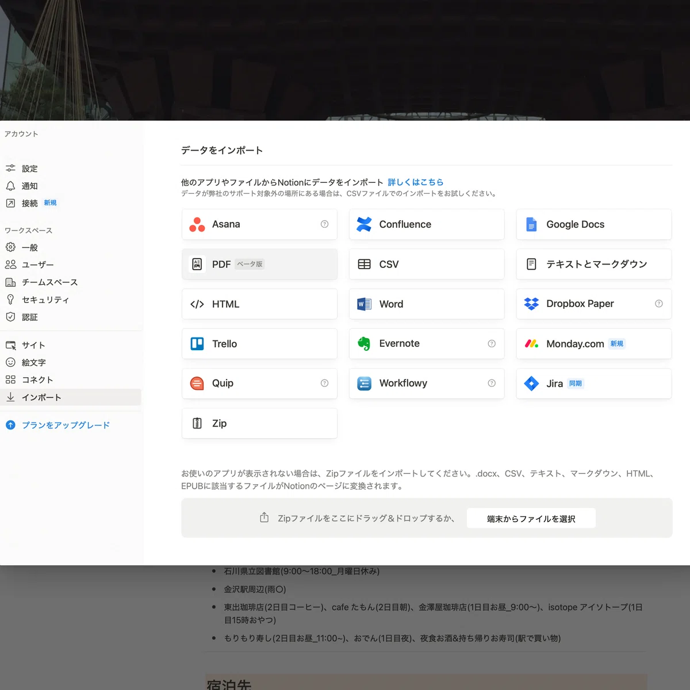Click the CSV table icon
Screen dimensions: 690x690
point(365,264)
